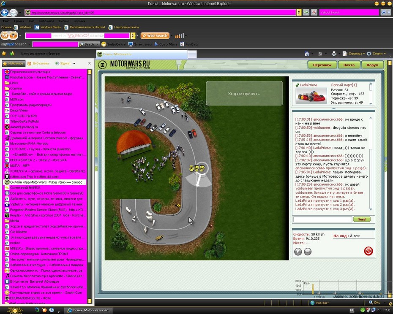Viewport: 393px width, 314px height.
Task: Go back with the browser Back arrow
Action: point(5,12)
